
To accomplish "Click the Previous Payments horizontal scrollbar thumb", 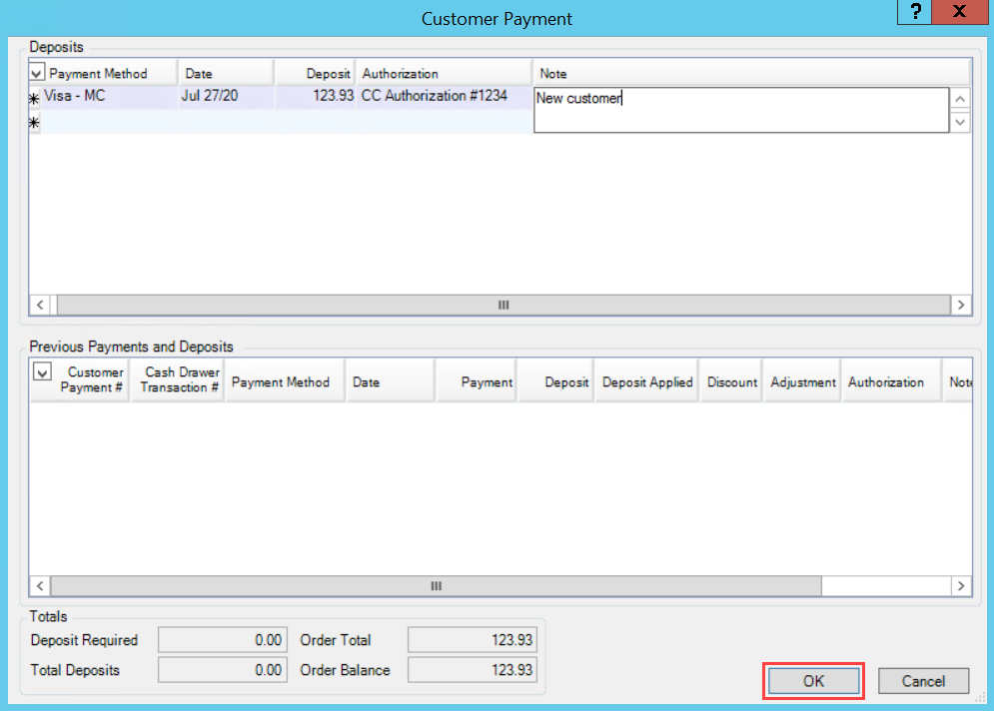I will (437, 585).
